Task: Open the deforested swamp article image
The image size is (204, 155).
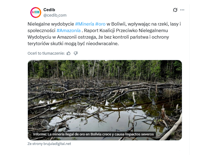Action: tap(105, 95)
